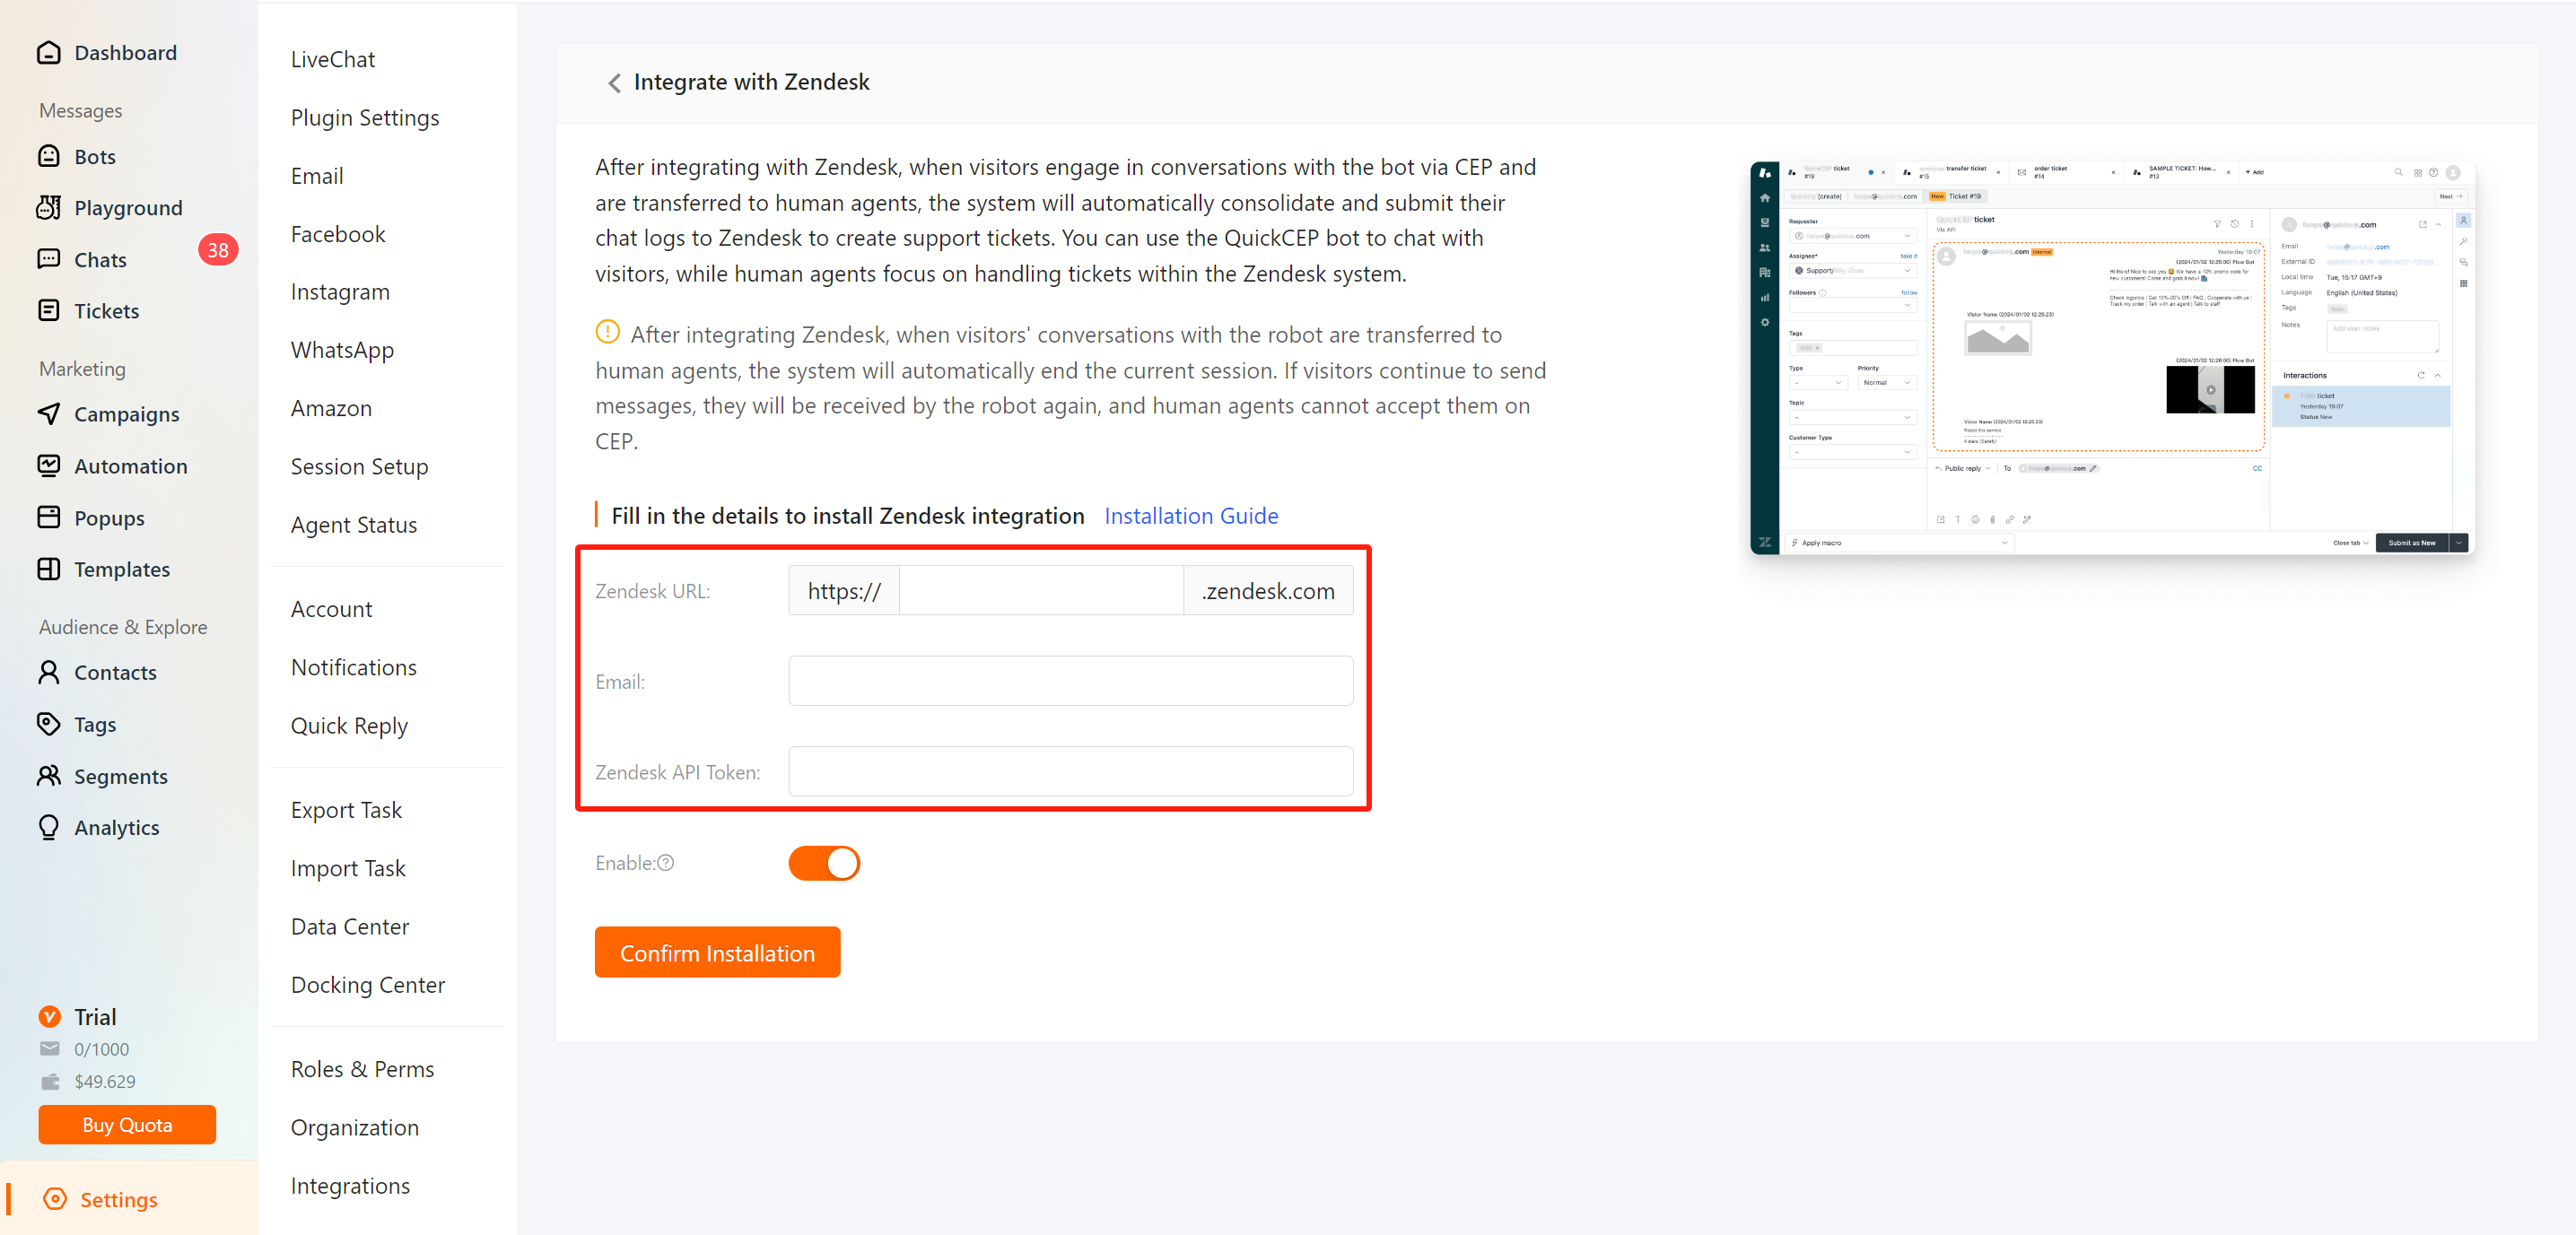Image resolution: width=2576 pixels, height=1235 pixels.
Task: Toggle the Enable integration switch
Action: (824, 864)
